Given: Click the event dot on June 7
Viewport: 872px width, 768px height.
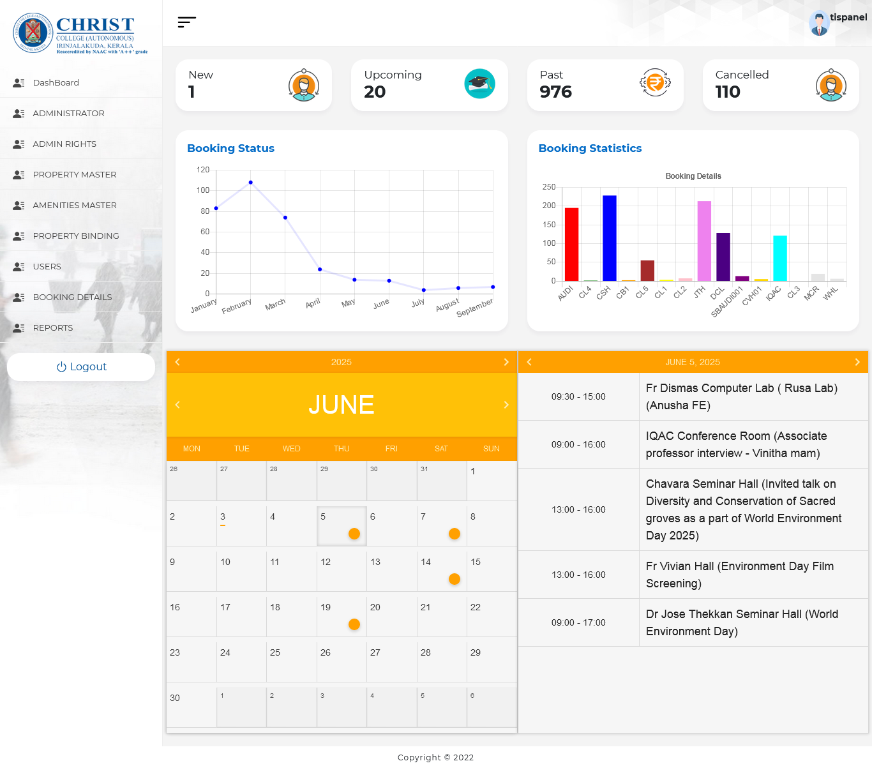Looking at the screenshot, I should point(454,533).
